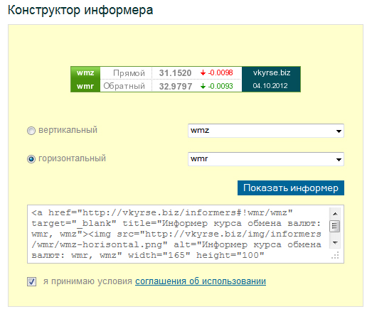Screen dimensions: 372x314
Task: Click the green down arrow beside -0.0093
Action: (x=203, y=86)
